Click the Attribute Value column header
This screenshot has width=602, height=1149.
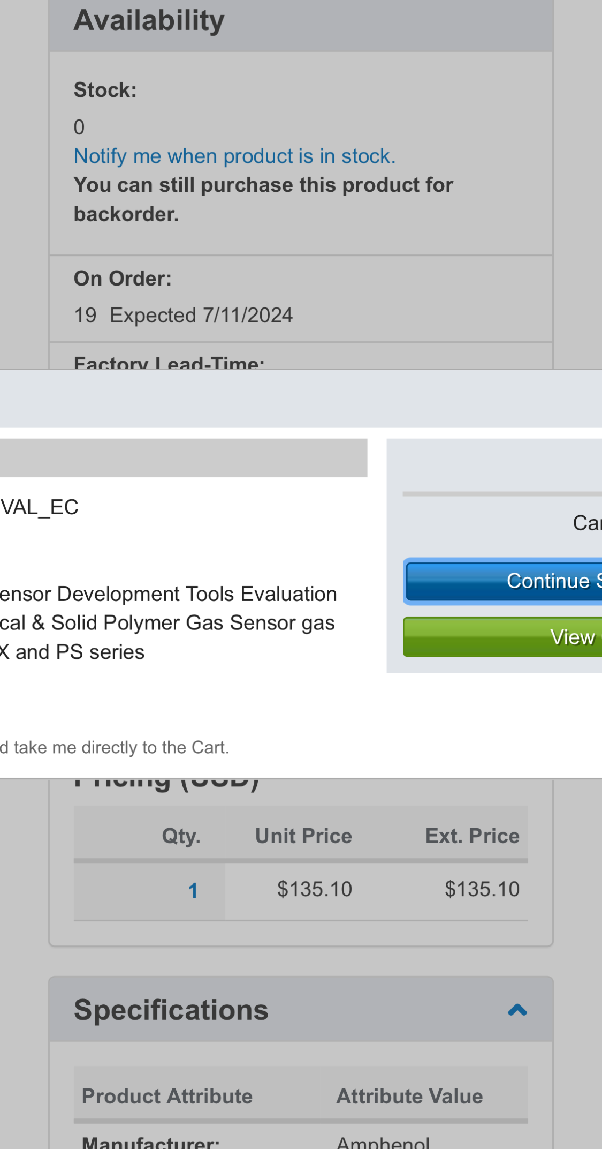[x=409, y=1097]
